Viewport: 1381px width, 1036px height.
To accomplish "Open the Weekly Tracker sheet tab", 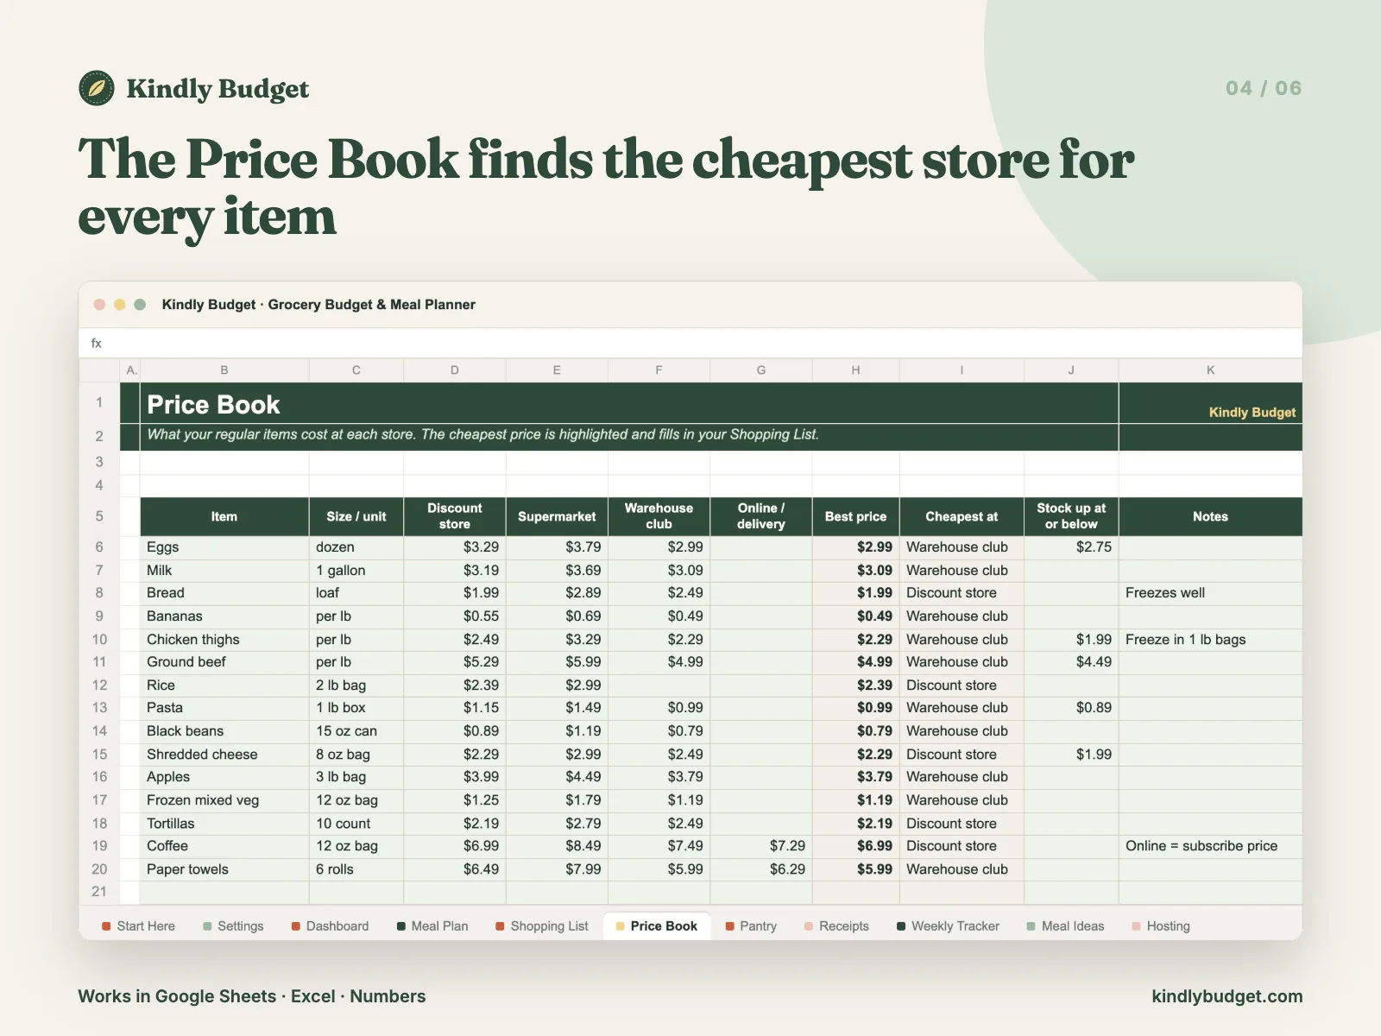I will 948,925.
